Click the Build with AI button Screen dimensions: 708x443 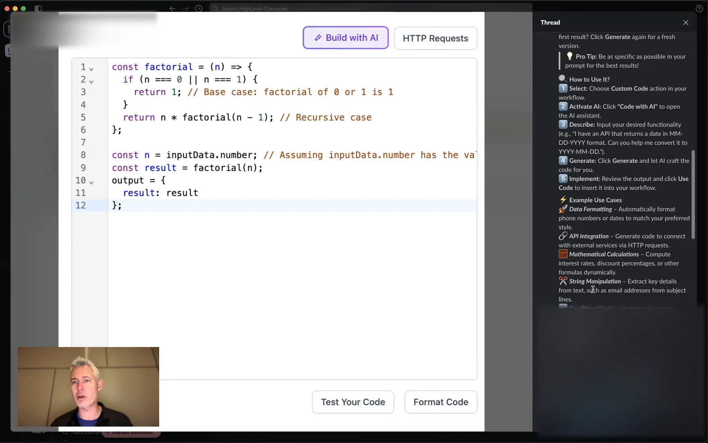point(345,38)
